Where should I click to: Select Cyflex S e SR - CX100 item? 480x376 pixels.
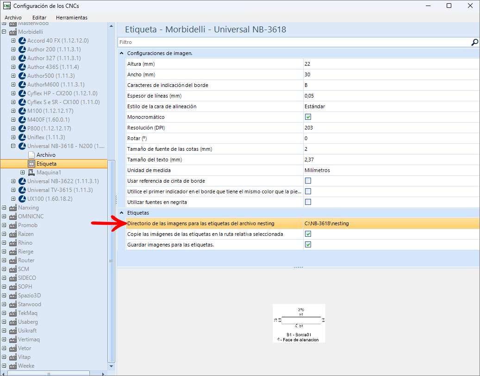point(63,102)
